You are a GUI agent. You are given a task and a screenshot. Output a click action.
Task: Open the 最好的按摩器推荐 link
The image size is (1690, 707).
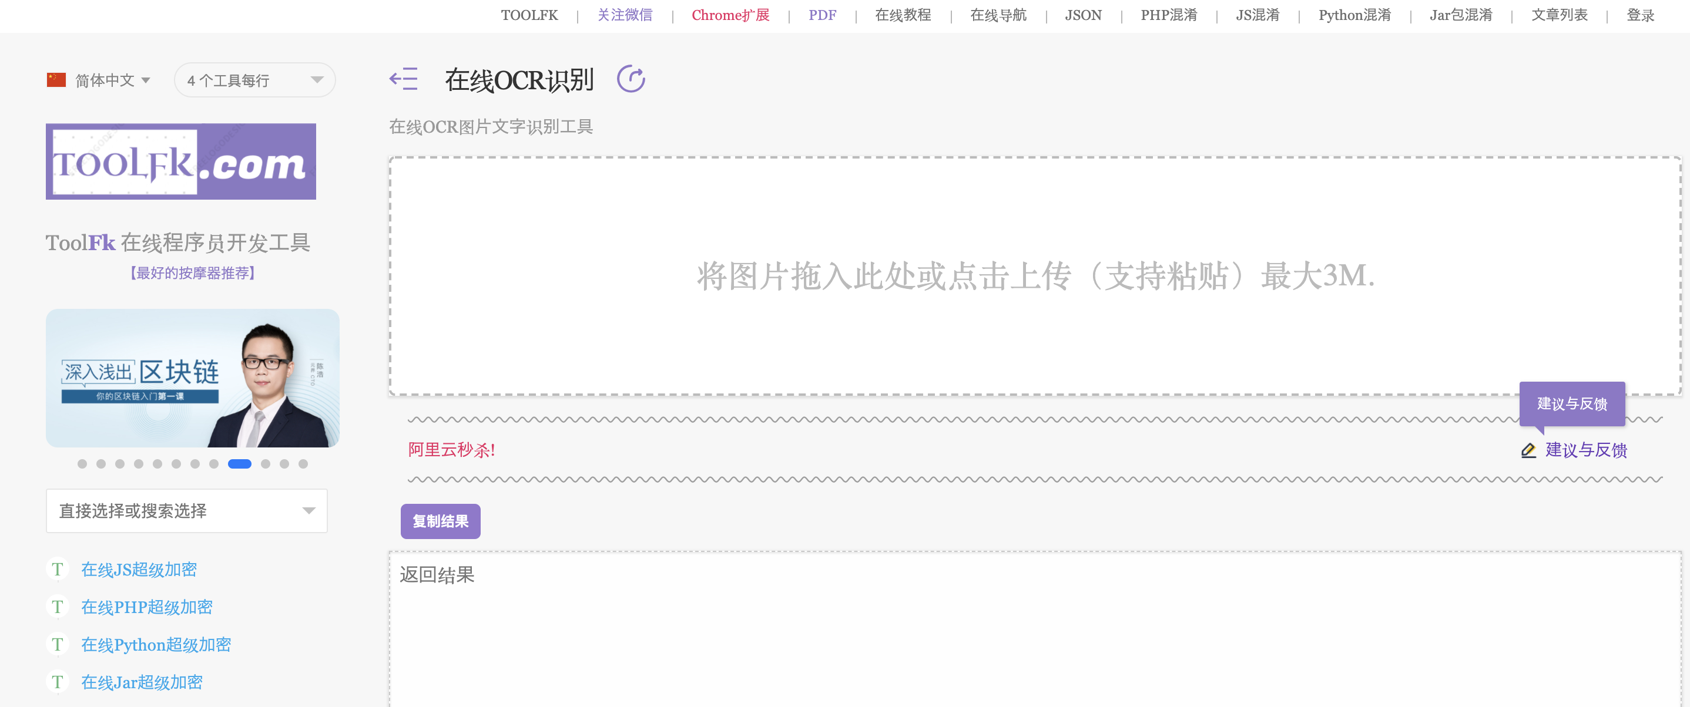pyautogui.click(x=193, y=274)
